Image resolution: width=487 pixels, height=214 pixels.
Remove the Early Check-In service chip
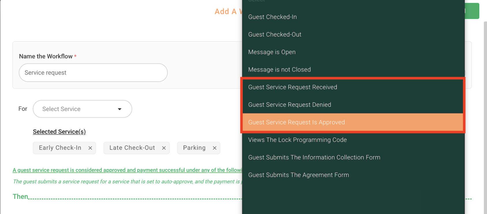tap(90, 148)
